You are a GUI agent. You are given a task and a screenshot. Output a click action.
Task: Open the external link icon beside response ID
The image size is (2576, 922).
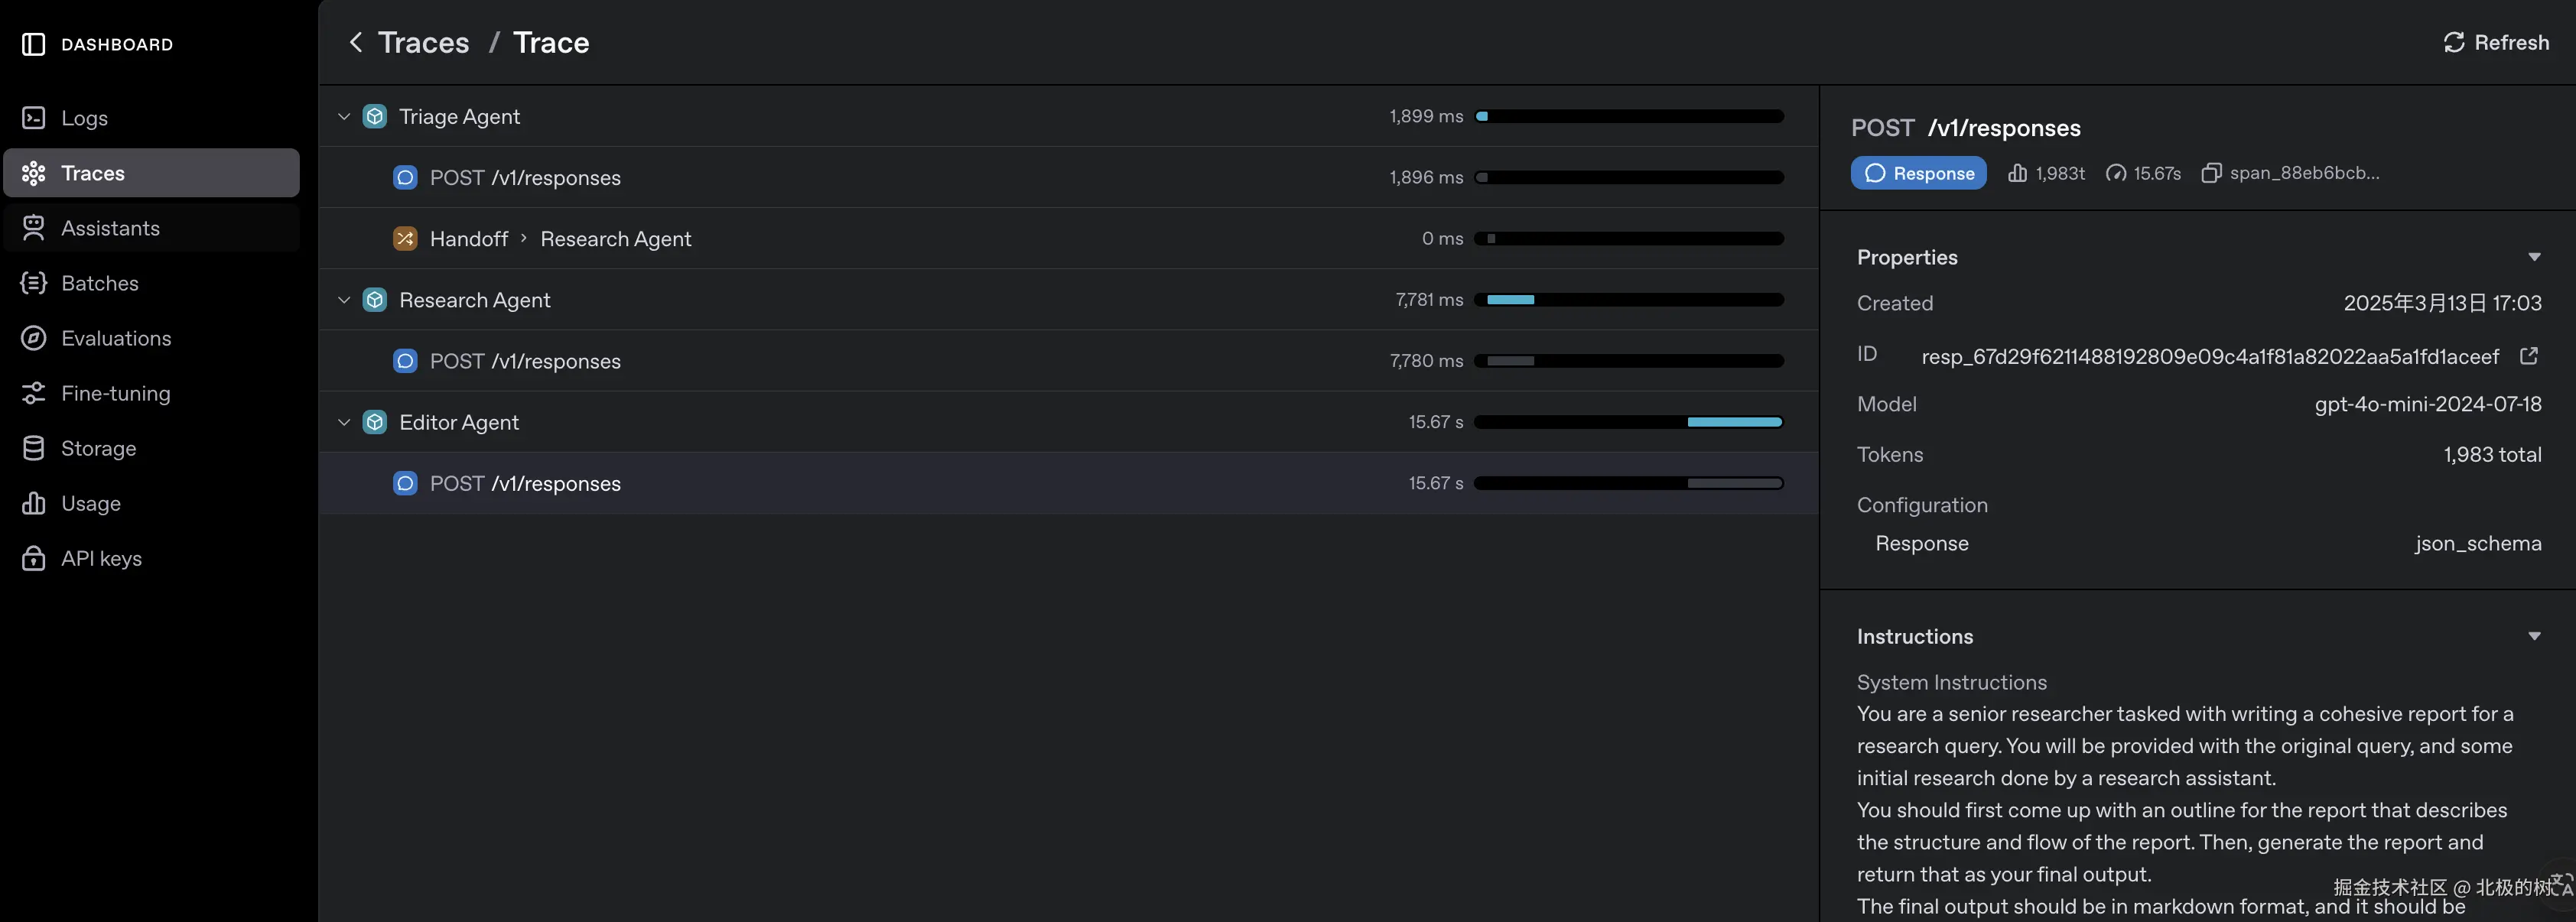[x=2529, y=356]
